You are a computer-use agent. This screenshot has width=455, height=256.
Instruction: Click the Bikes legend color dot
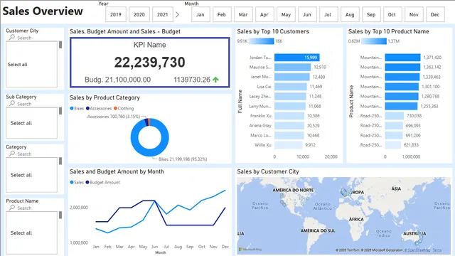72,108
